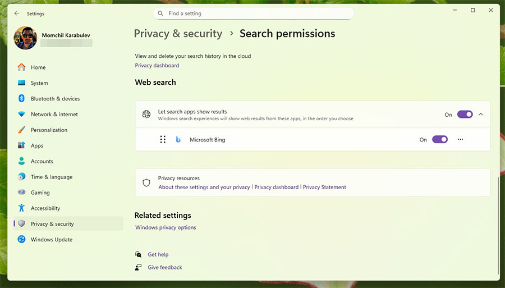The height and width of the screenshot is (288, 505).
Task: Open the Privacy Statement link
Action: pyautogui.click(x=324, y=188)
